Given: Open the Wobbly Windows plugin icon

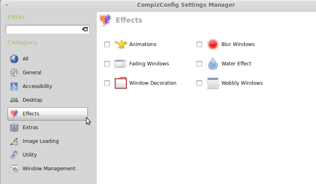Looking at the screenshot, I should (213, 83).
